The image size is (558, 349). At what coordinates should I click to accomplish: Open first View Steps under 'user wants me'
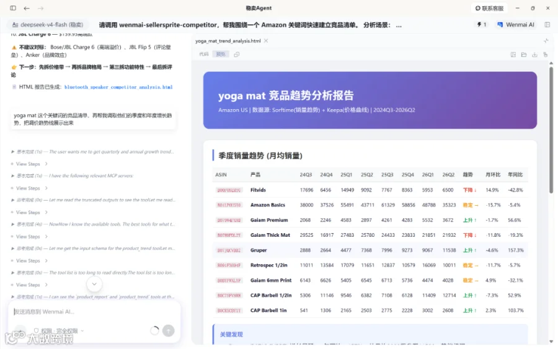(30, 164)
